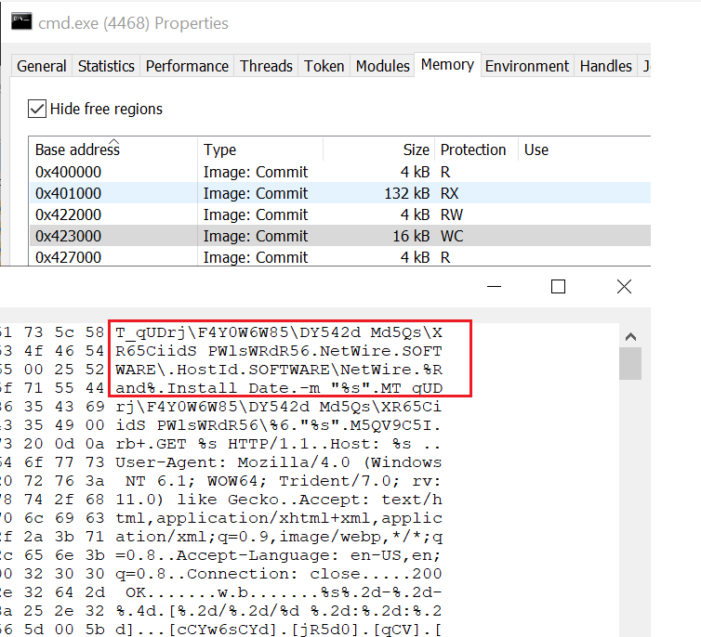Image resolution: width=701 pixels, height=637 pixels.
Task: Click the Accept-Language: en-US line
Action: 279,555
